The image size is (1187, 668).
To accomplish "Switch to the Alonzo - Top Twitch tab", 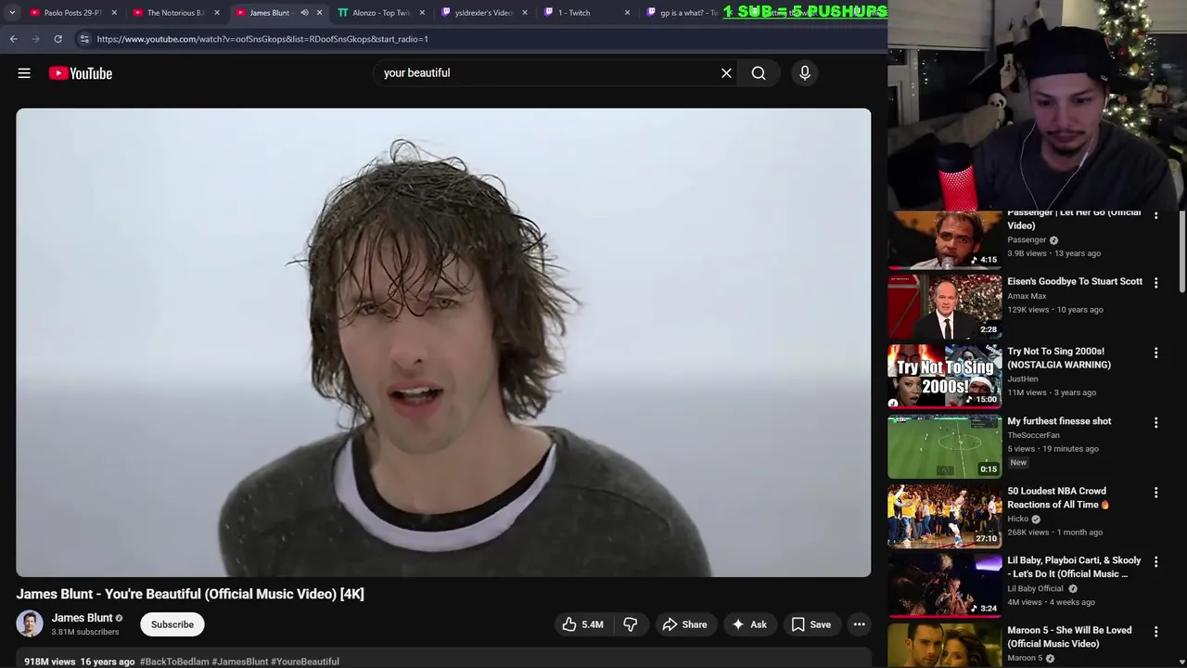I will point(381,13).
